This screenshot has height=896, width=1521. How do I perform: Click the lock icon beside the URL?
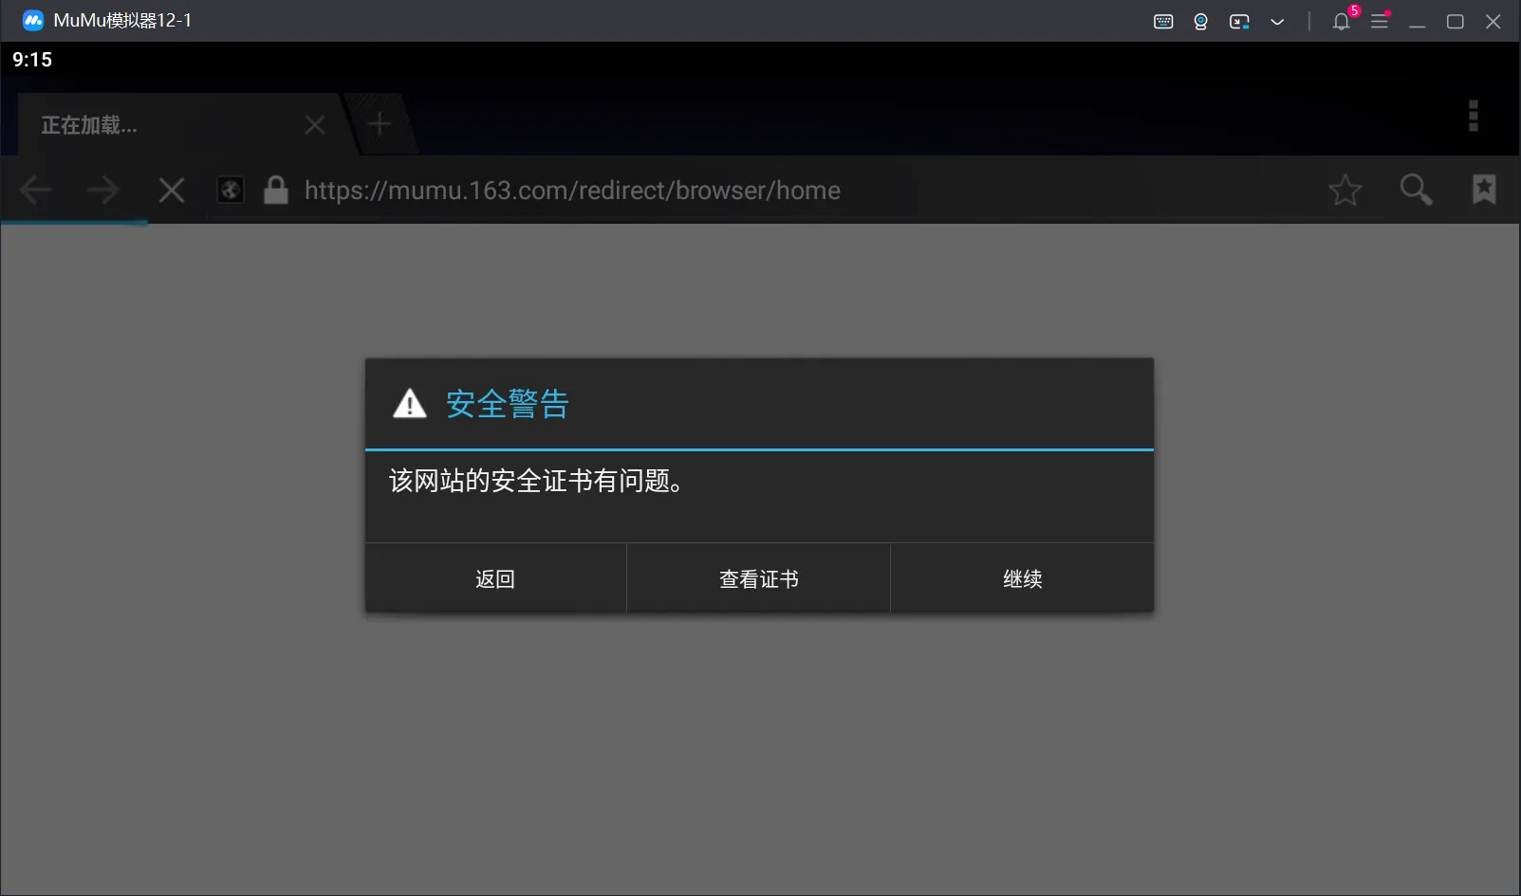(x=276, y=191)
